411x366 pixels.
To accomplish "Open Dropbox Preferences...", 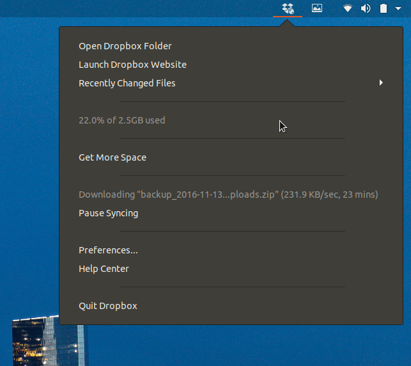I will coord(108,250).
